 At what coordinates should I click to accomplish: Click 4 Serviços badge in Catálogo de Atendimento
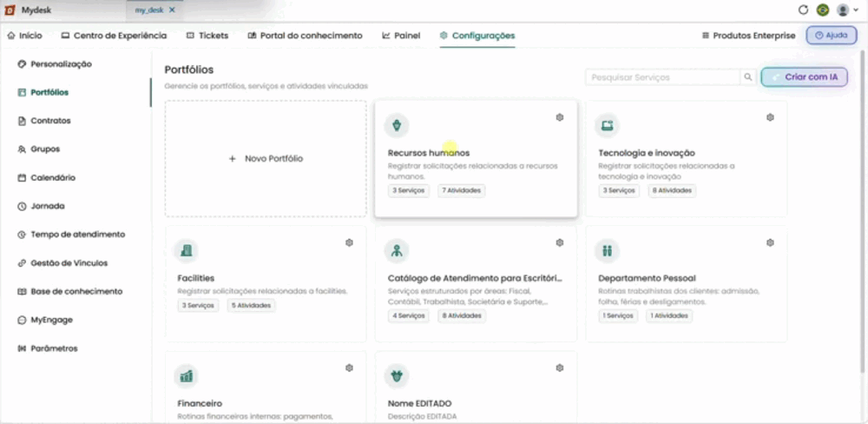tap(409, 316)
